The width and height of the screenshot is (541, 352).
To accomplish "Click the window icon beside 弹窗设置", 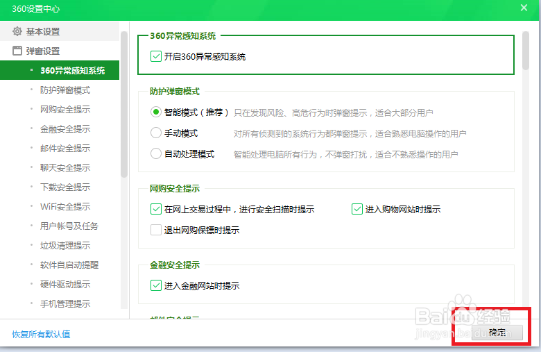I will (x=17, y=51).
